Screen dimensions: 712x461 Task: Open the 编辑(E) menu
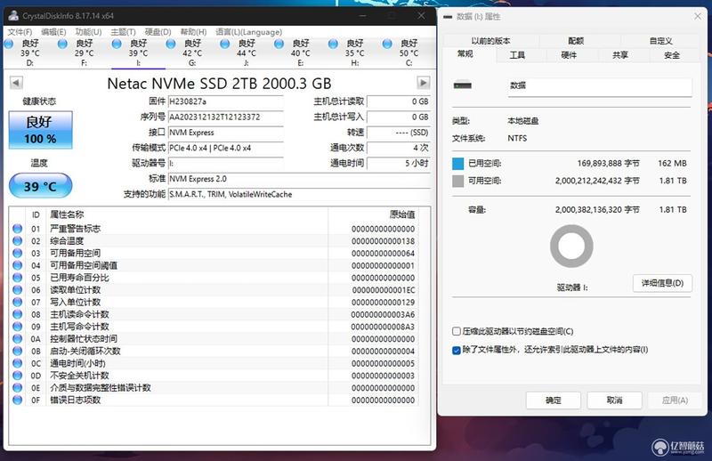[x=53, y=32]
